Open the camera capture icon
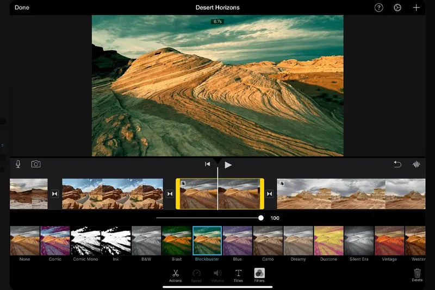This screenshot has height=290, width=435. [36, 164]
